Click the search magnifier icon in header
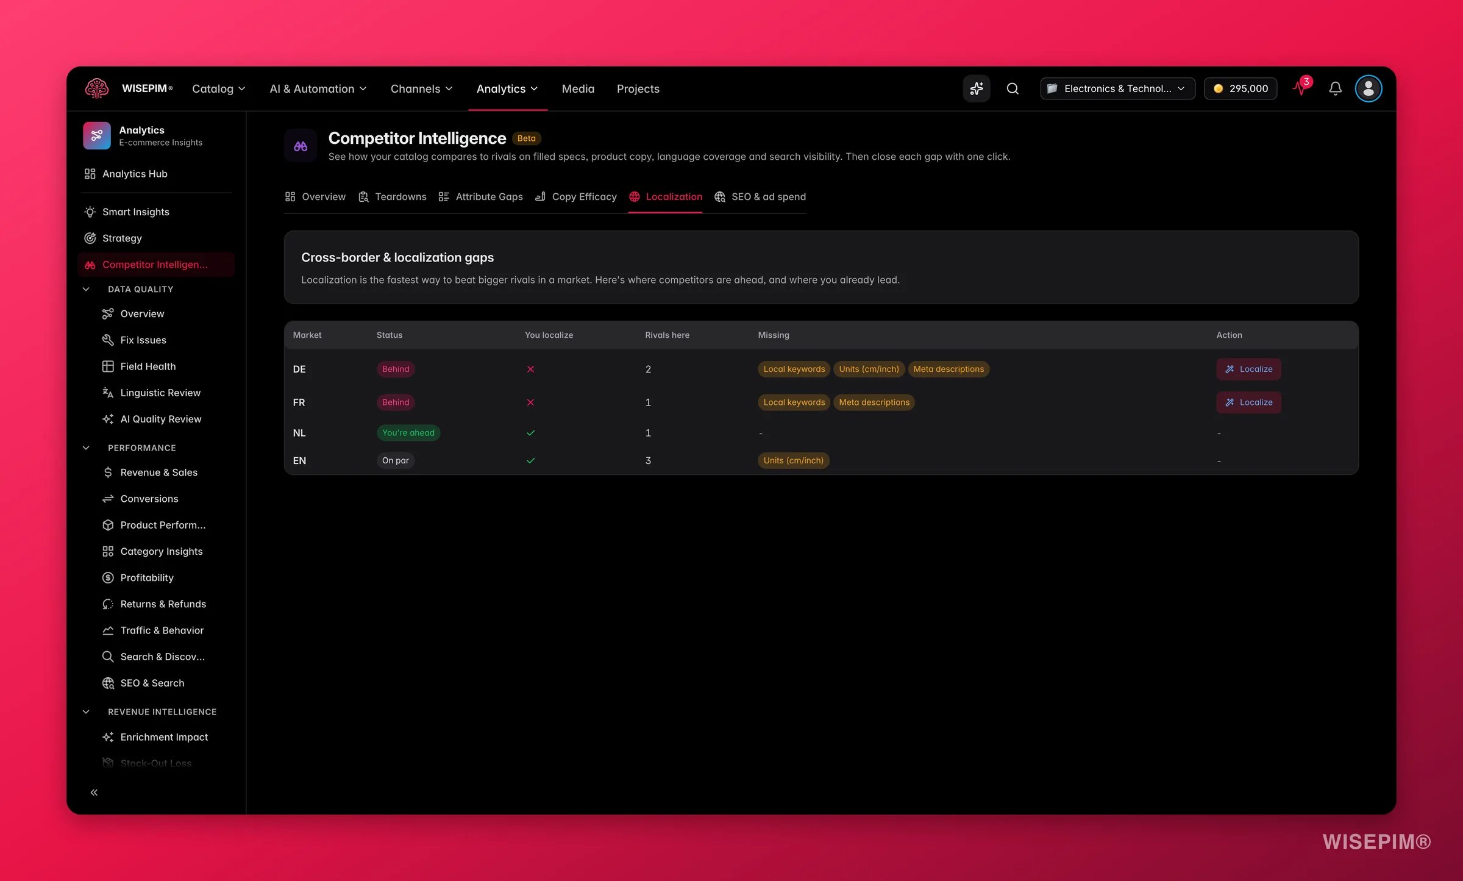 (1013, 88)
